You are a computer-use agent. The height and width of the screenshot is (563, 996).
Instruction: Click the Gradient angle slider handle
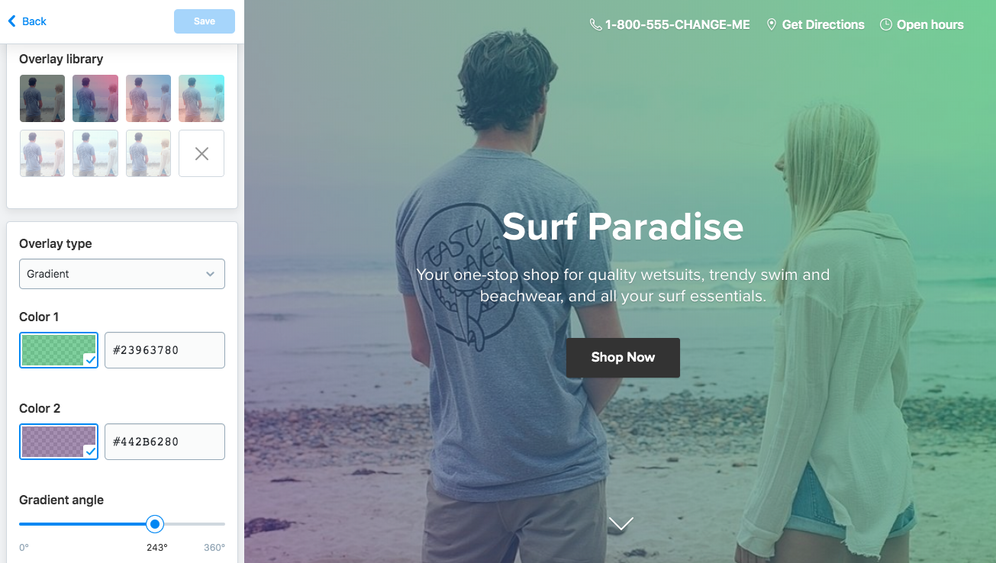pyautogui.click(x=155, y=524)
